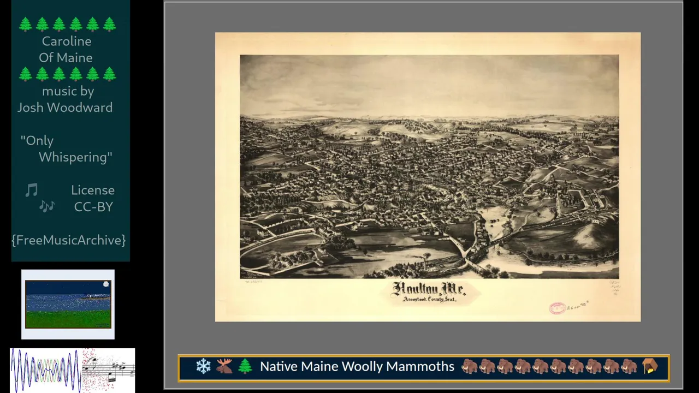Click the multiple music notes icon
The image size is (699, 393).
tap(47, 206)
